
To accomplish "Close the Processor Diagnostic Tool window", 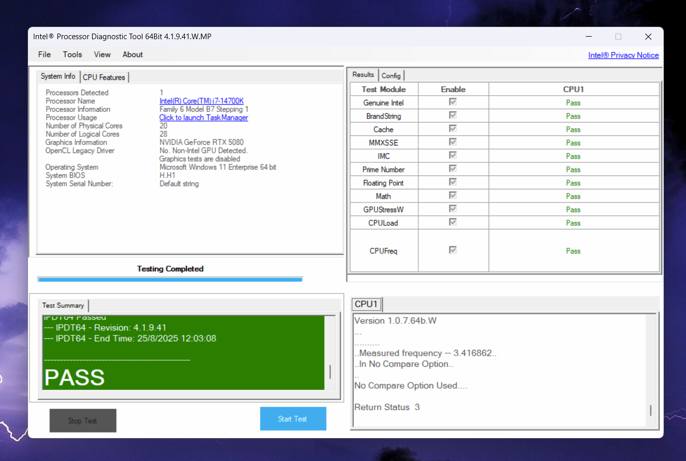I will pyautogui.click(x=648, y=37).
